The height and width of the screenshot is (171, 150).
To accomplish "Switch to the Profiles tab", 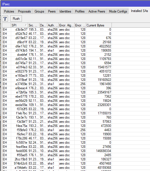I will [x=80, y=11].
